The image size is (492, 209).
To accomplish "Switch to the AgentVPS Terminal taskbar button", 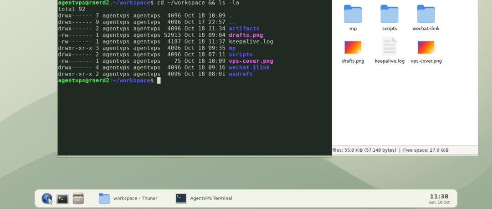I will (204, 199).
